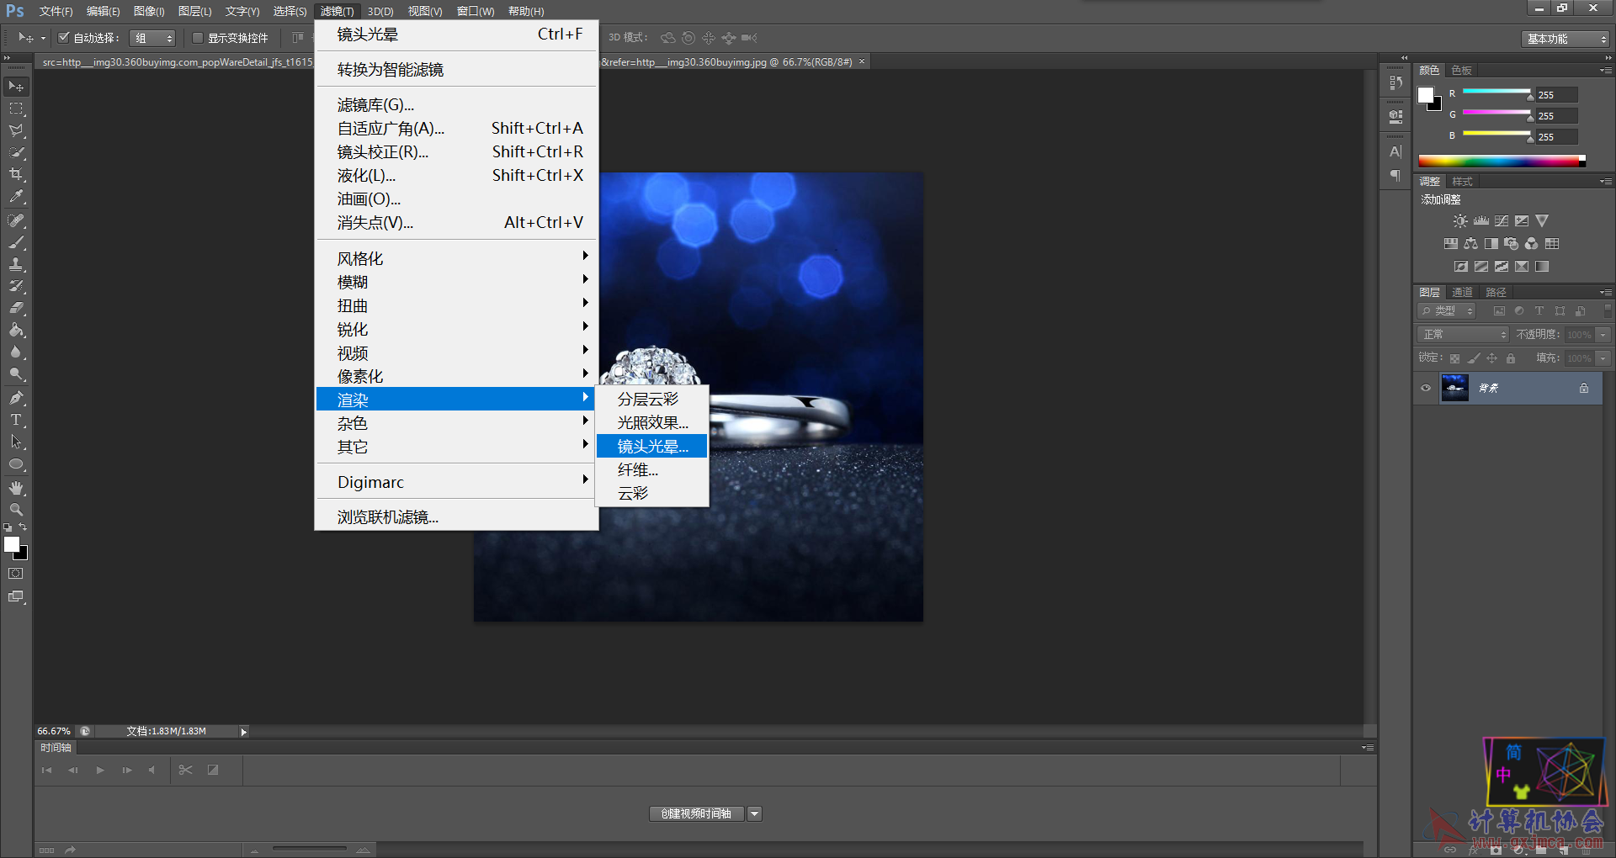Select the Zoom tool in toolbox

pyautogui.click(x=16, y=510)
